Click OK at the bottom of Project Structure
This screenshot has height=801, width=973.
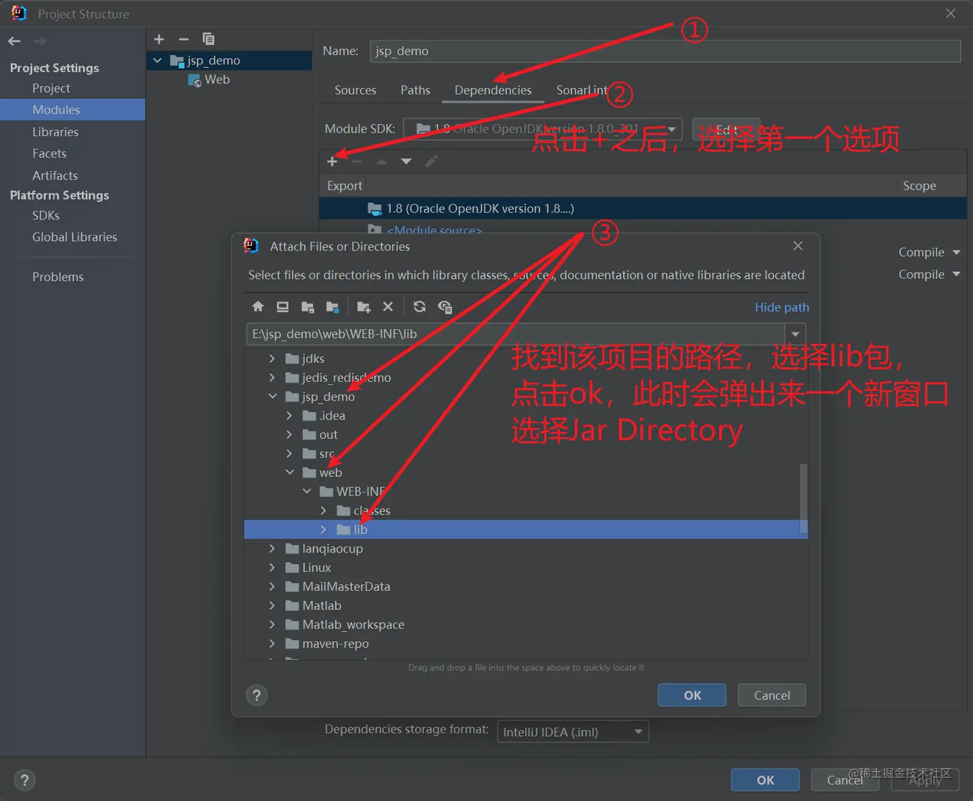(x=765, y=780)
